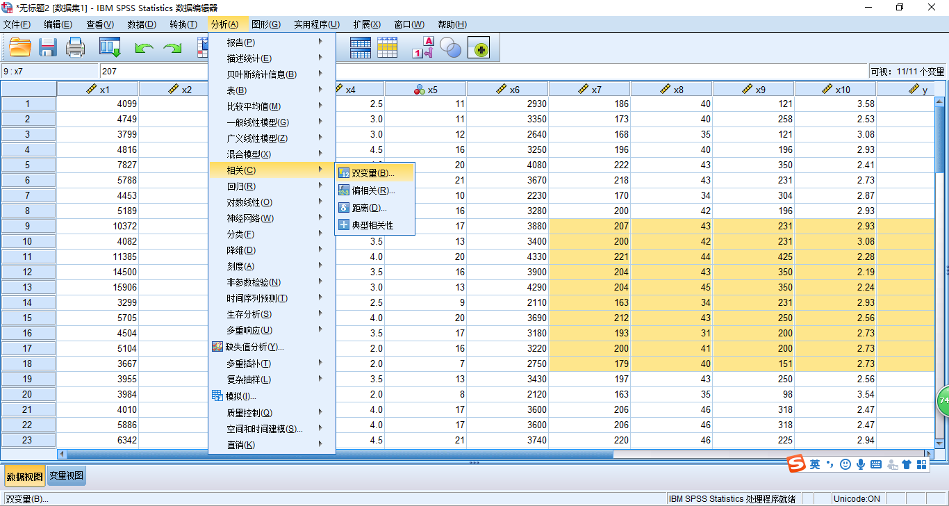
Task: Click the horizontal scrollbar left arrow
Action: pyautogui.click(x=62, y=454)
